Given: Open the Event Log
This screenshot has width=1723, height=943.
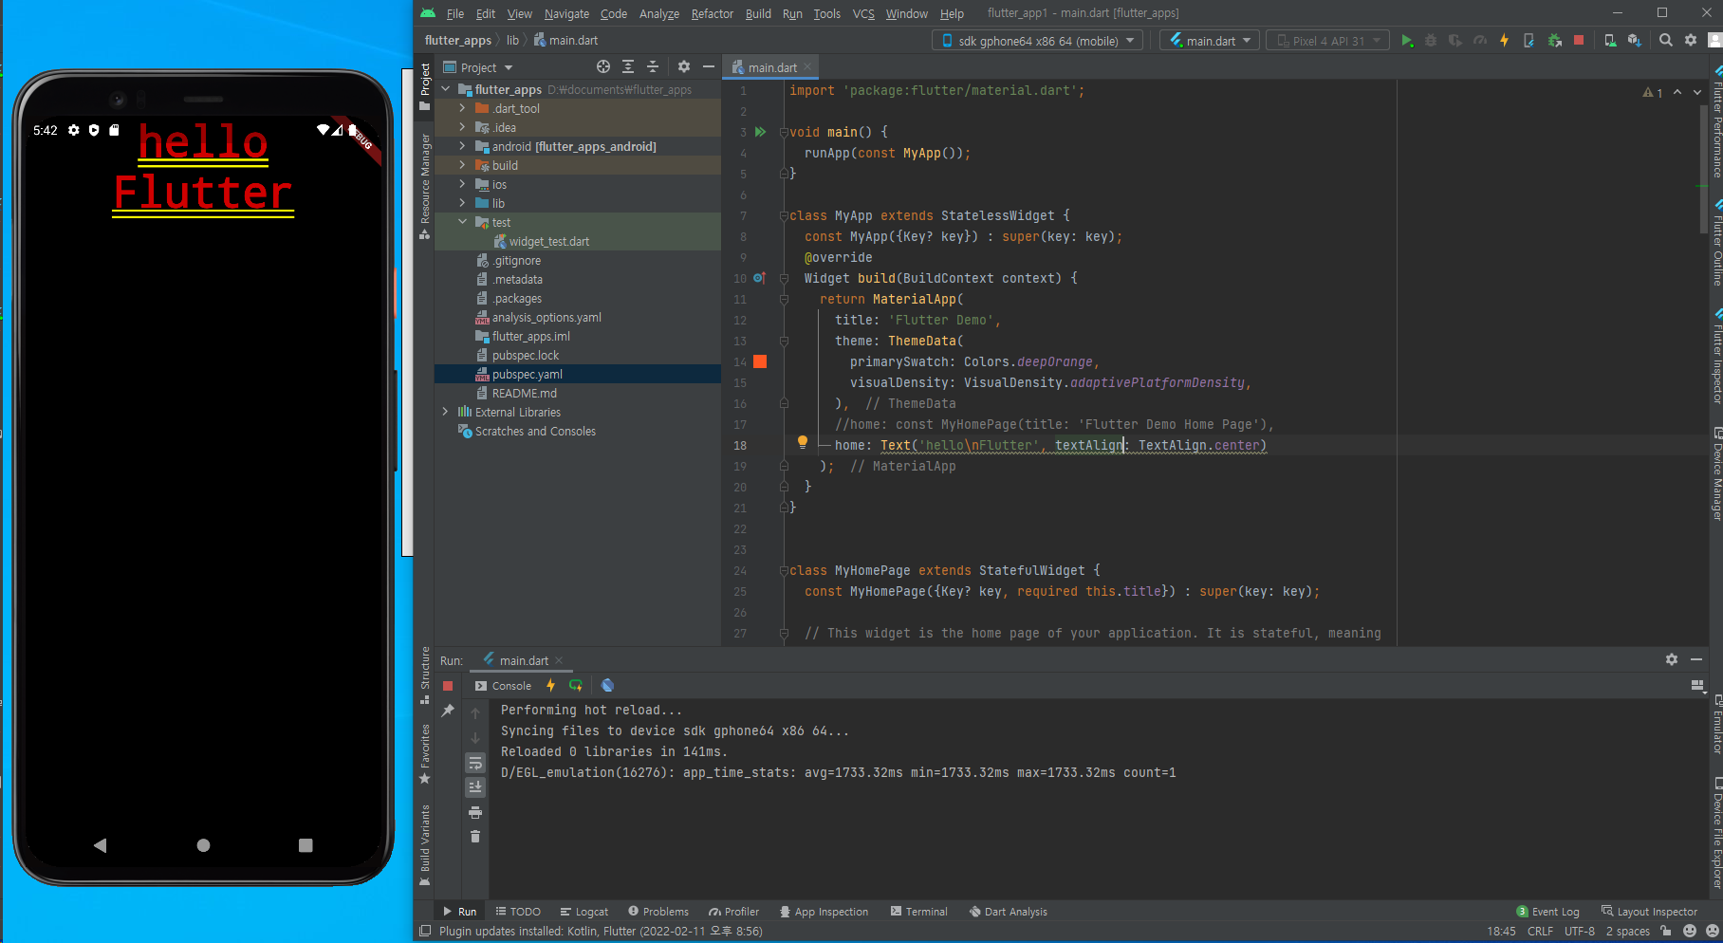Looking at the screenshot, I should point(1548,912).
